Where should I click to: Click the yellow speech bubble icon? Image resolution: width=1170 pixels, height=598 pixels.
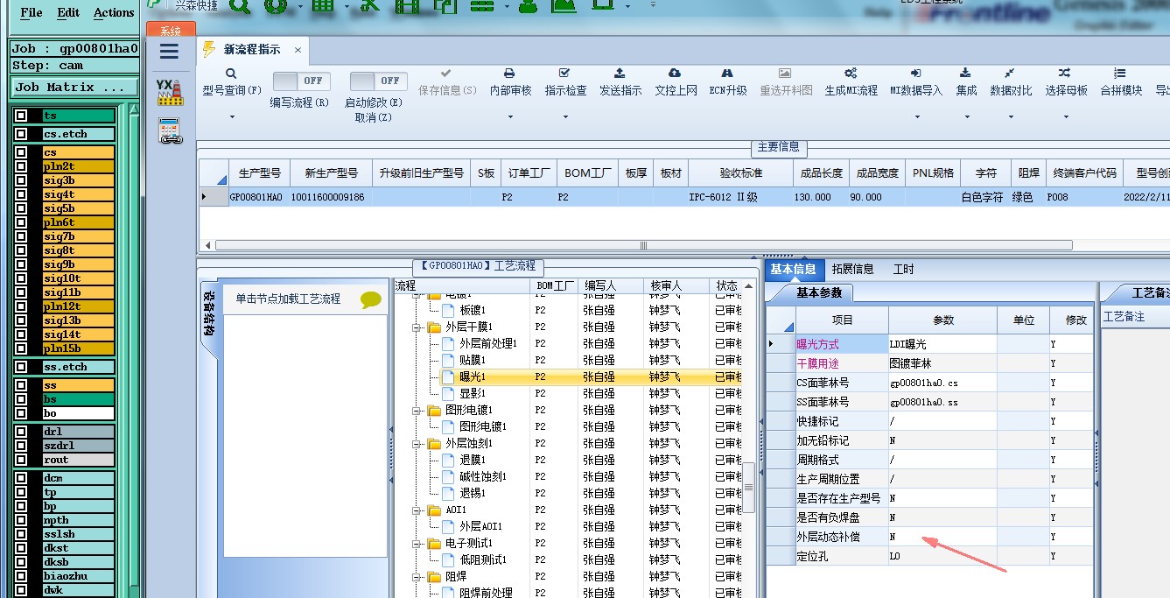(371, 300)
